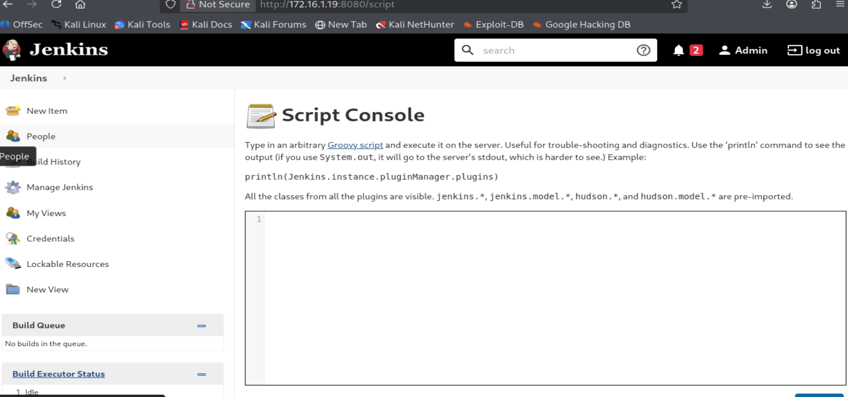Collapse the Build Queue panel
The height and width of the screenshot is (397, 848).
click(x=201, y=326)
